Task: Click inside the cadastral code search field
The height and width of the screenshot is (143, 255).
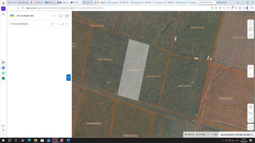Action: pos(34,16)
